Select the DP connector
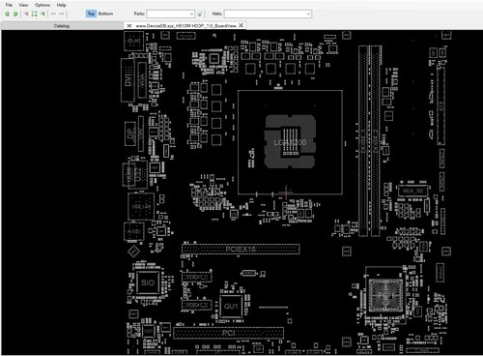Image resolution: width=483 pixels, height=356 pixels. pyautogui.click(x=130, y=133)
